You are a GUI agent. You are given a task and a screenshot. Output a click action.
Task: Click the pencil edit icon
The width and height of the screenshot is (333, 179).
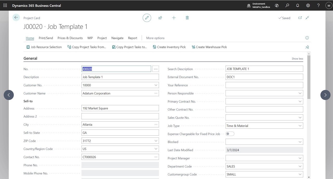pos(147,18)
